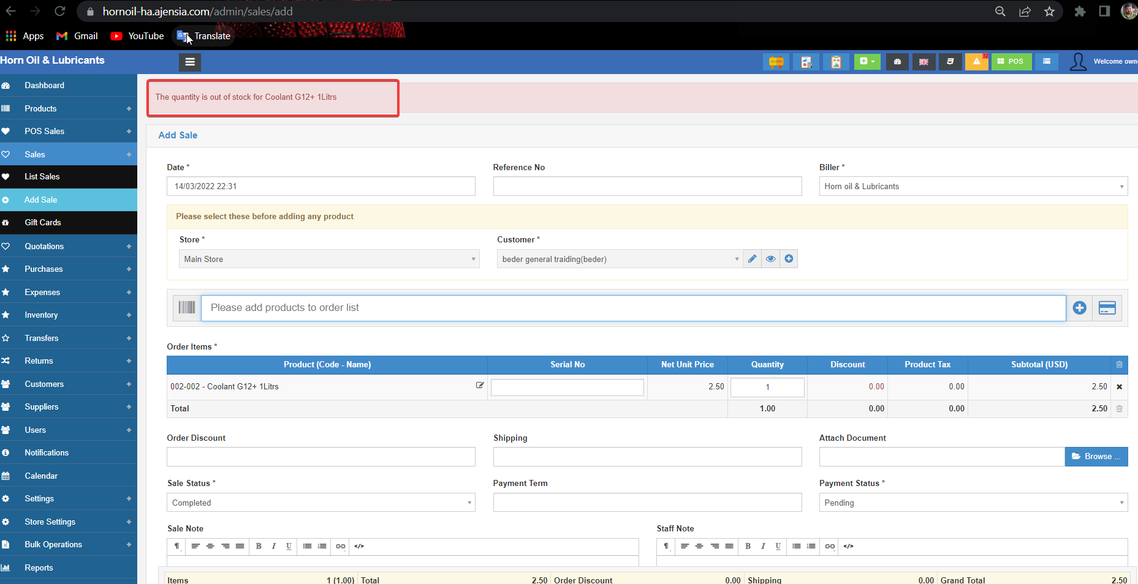
Task: Open Calendar in the sidebar
Action: point(69,476)
